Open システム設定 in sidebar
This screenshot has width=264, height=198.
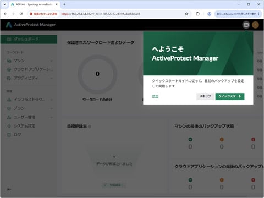[x=29, y=126]
